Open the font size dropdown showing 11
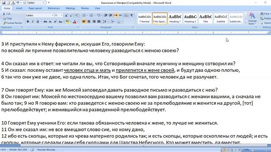This screenshot has width=271, height=152. point(62,16)
